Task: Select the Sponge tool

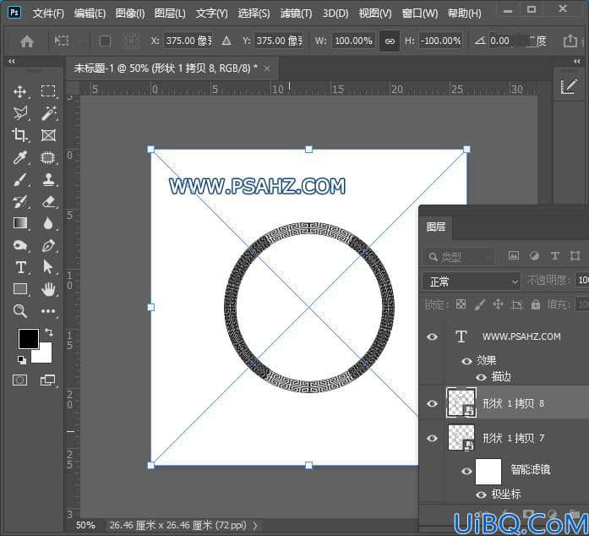Action: coord(20,245)
